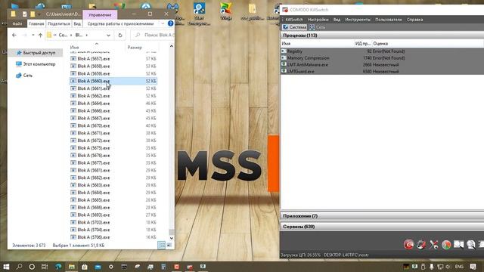Open the Управление contextual tab
This screenshot has height=272, width=484.
point(100,15)
